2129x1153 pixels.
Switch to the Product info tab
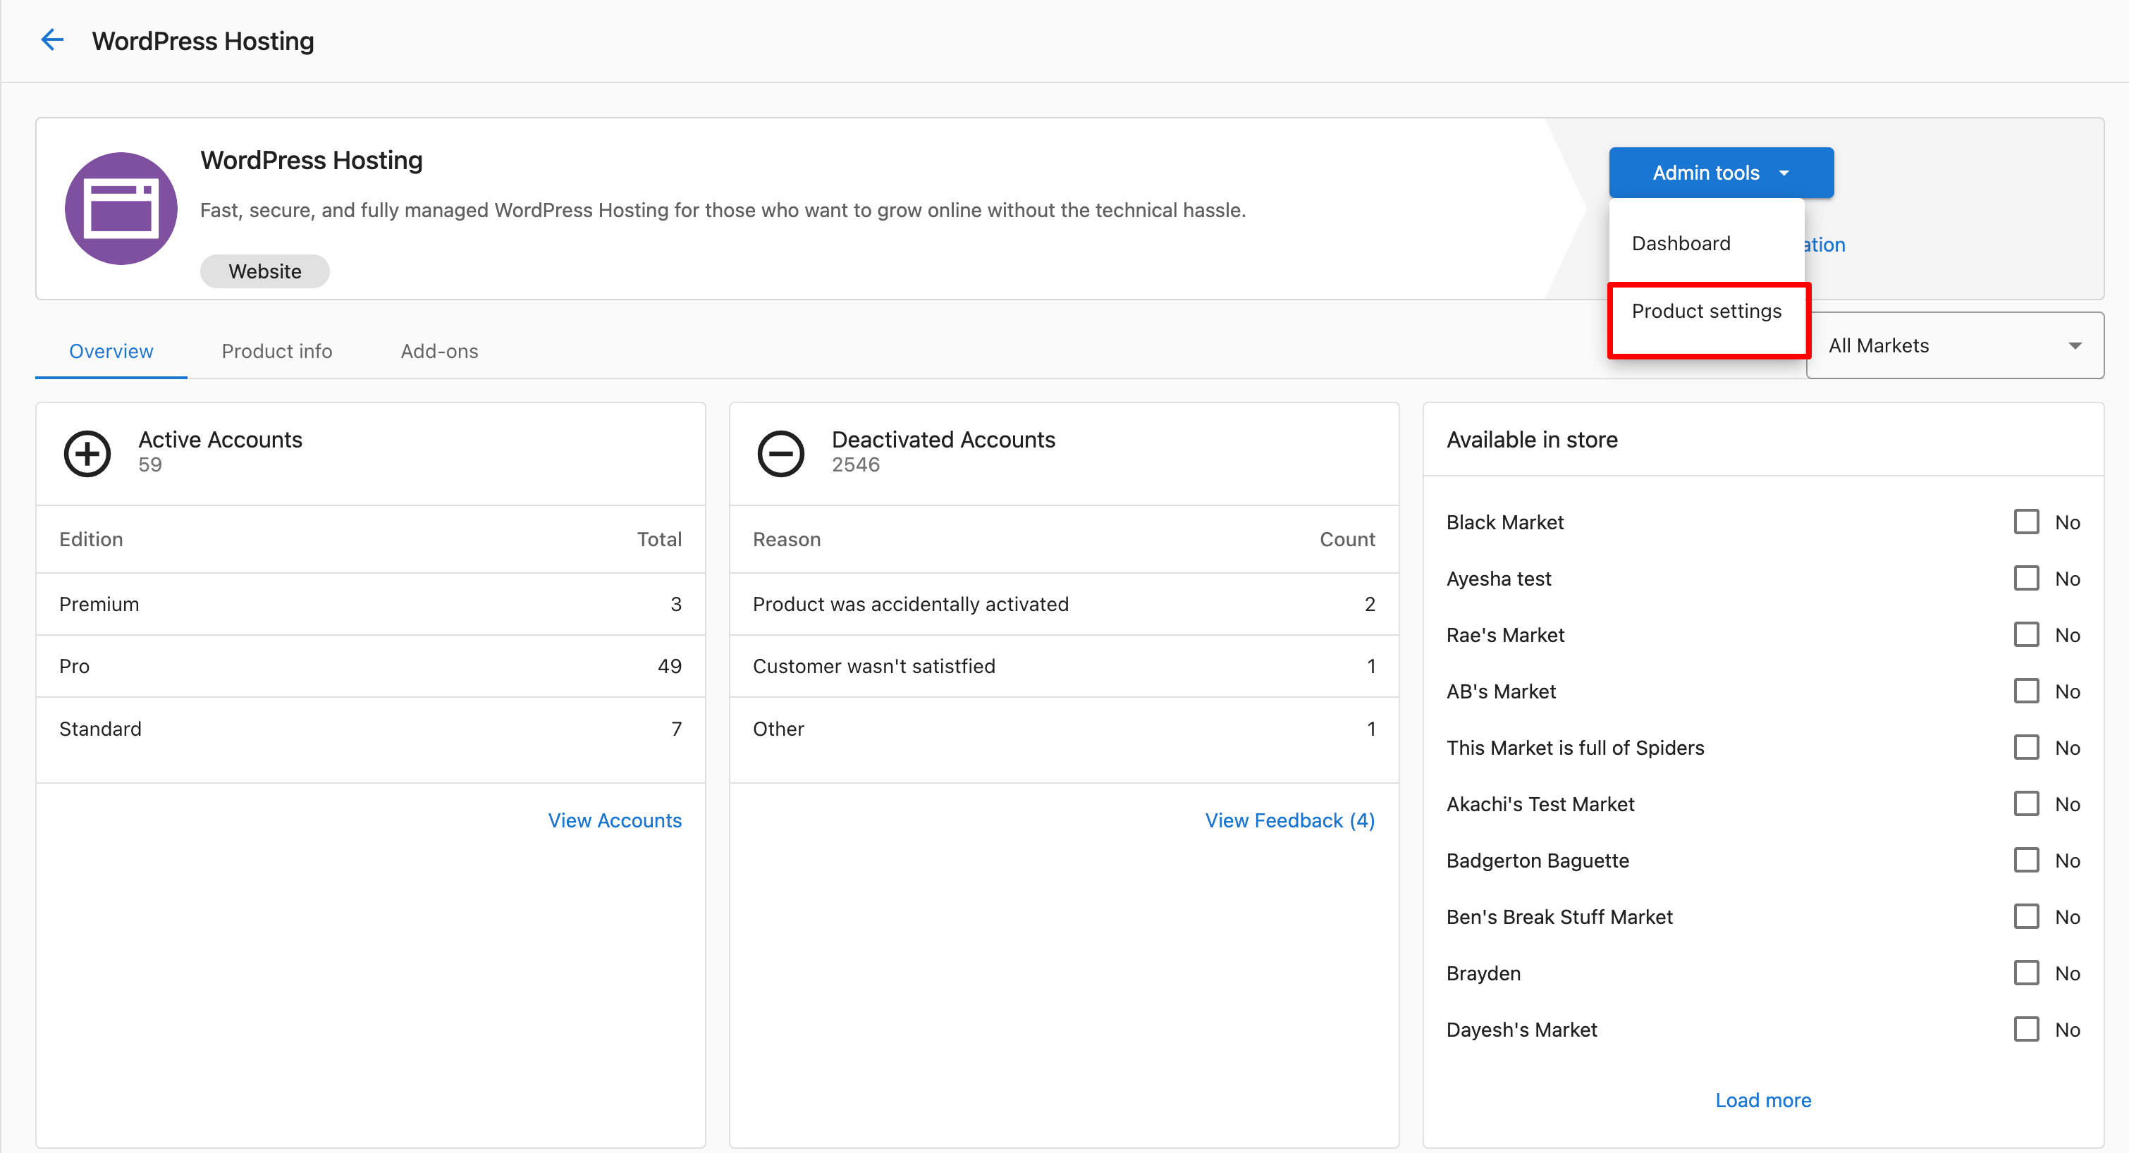(277, 351)
